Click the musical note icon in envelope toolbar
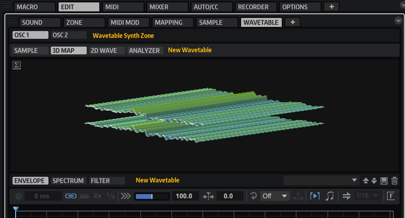 pyautogui.click(x=330, y=196)
